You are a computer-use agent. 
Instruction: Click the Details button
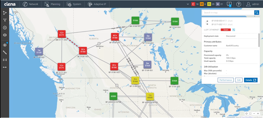[x=251, y=80]
